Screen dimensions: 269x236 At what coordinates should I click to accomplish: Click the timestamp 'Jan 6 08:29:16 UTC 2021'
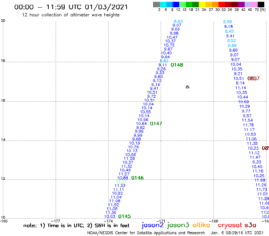coord(237,233)
